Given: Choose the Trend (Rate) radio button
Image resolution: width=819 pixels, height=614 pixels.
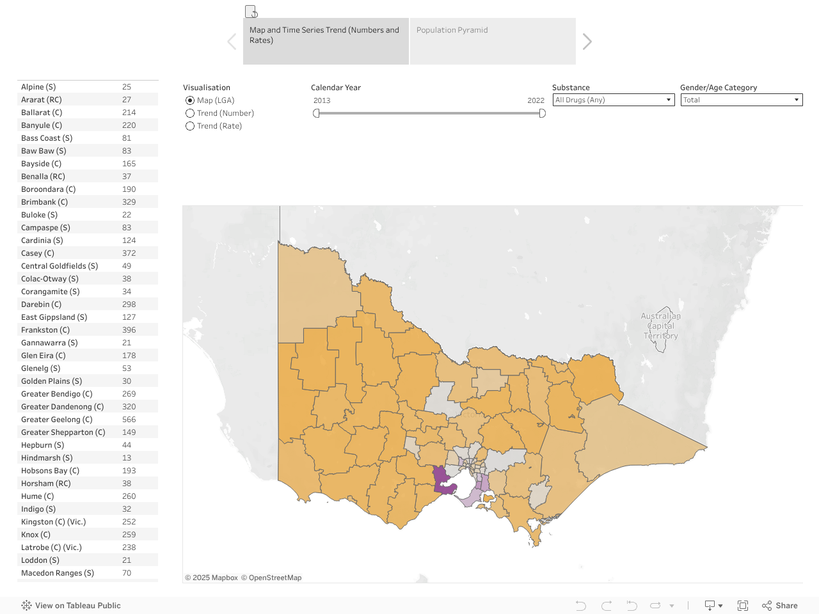Looking at the screenshot, I should click(x=190, y=126).
